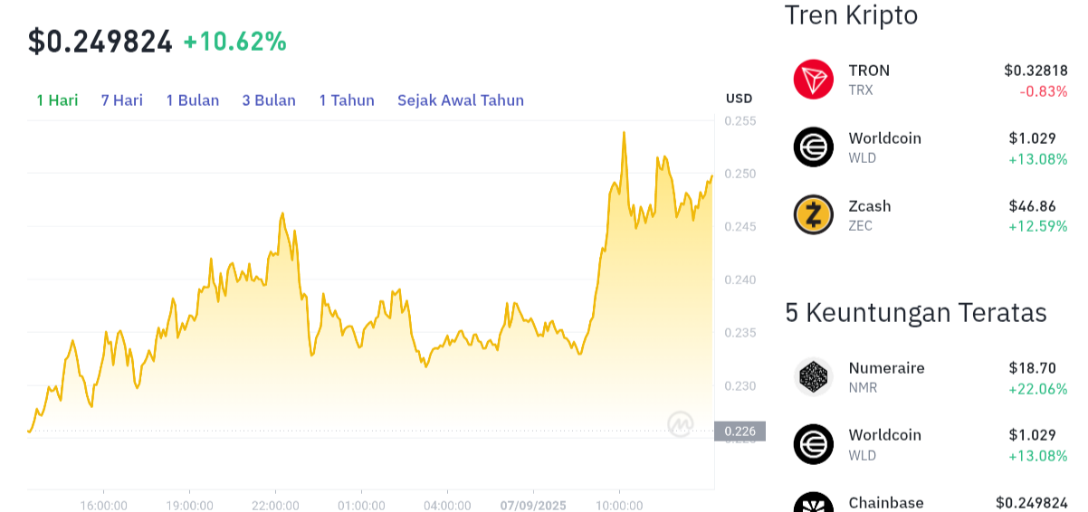Open the Chainbase name link
This screenshot has height=512, width=1088.
click(886, 503)
